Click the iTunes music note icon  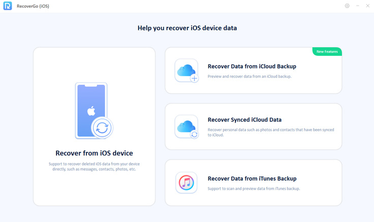(x=186, y=183)
